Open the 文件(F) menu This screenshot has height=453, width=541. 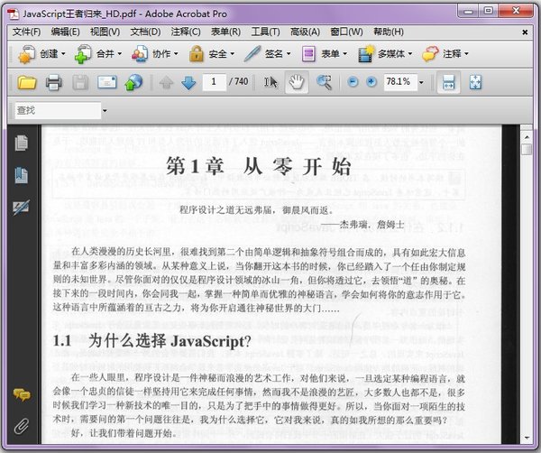[26, 32]
